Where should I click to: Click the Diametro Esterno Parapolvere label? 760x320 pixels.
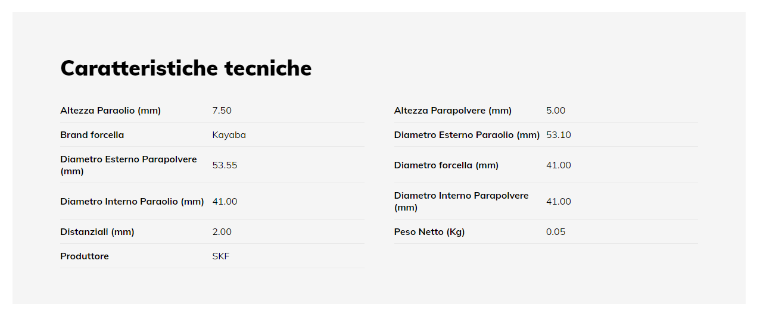(129, 165)
